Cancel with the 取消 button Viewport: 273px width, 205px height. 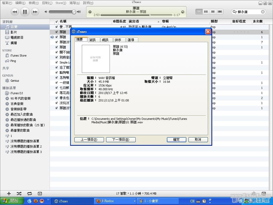tap(198, 140)
